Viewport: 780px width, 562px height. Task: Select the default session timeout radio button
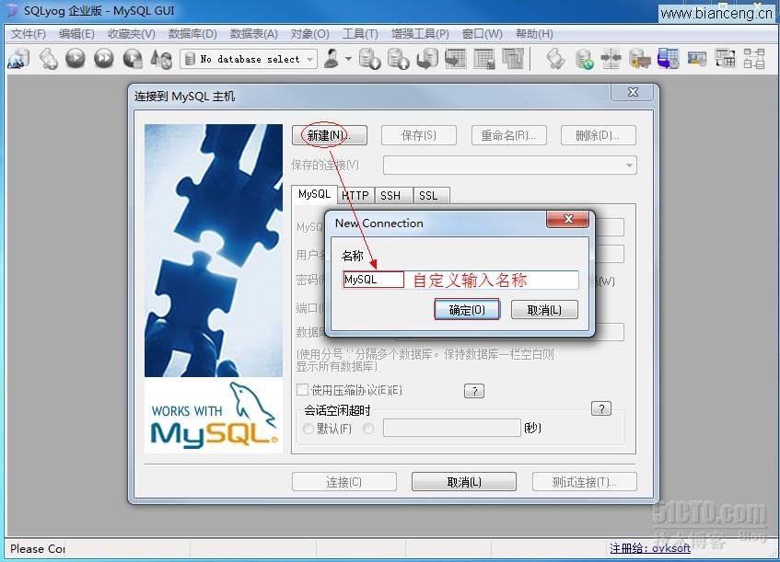tap(309, 429)
